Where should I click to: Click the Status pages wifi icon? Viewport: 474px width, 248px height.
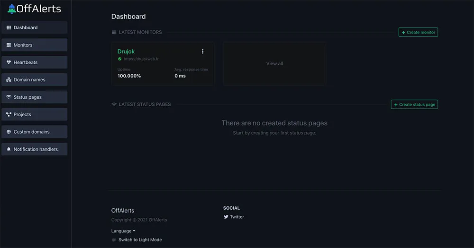coord(9,97)
